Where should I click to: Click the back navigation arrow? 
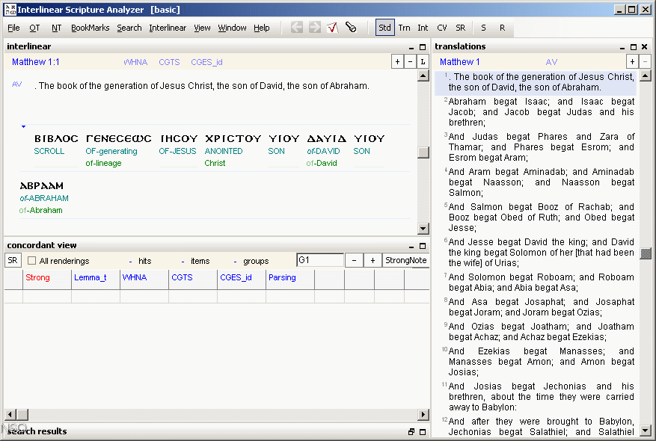tap(296, 27)
